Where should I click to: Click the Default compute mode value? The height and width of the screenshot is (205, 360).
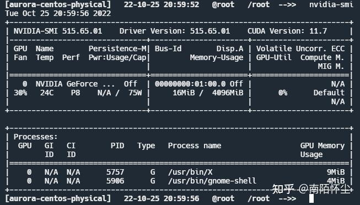(329, 93)
